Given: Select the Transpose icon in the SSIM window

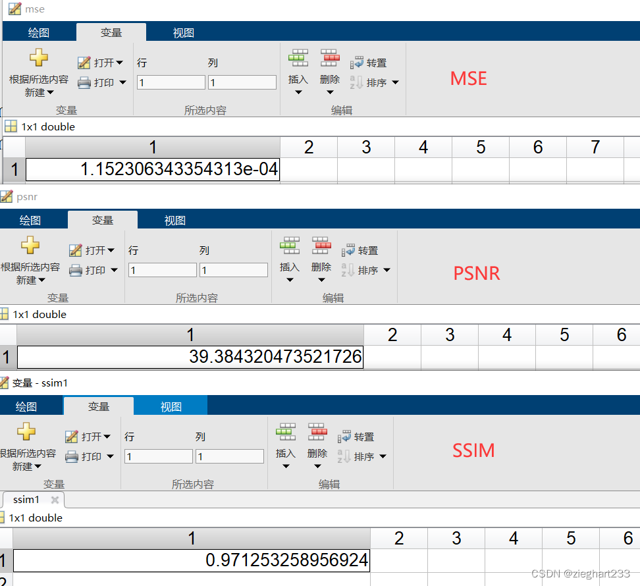Looking at the screenshot, I should pos(344,437).
